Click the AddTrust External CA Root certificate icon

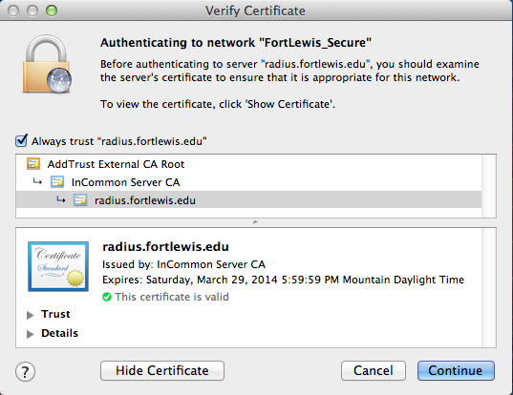pyautogui.click(x=33, y=164)
